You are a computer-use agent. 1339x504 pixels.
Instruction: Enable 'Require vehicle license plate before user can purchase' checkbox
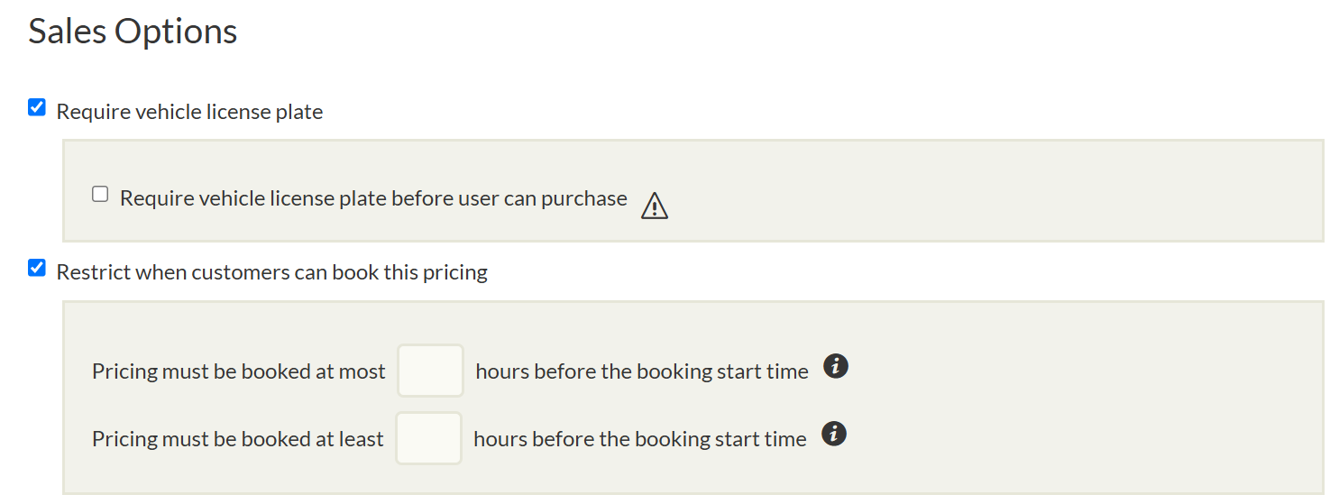coord(100,194)
